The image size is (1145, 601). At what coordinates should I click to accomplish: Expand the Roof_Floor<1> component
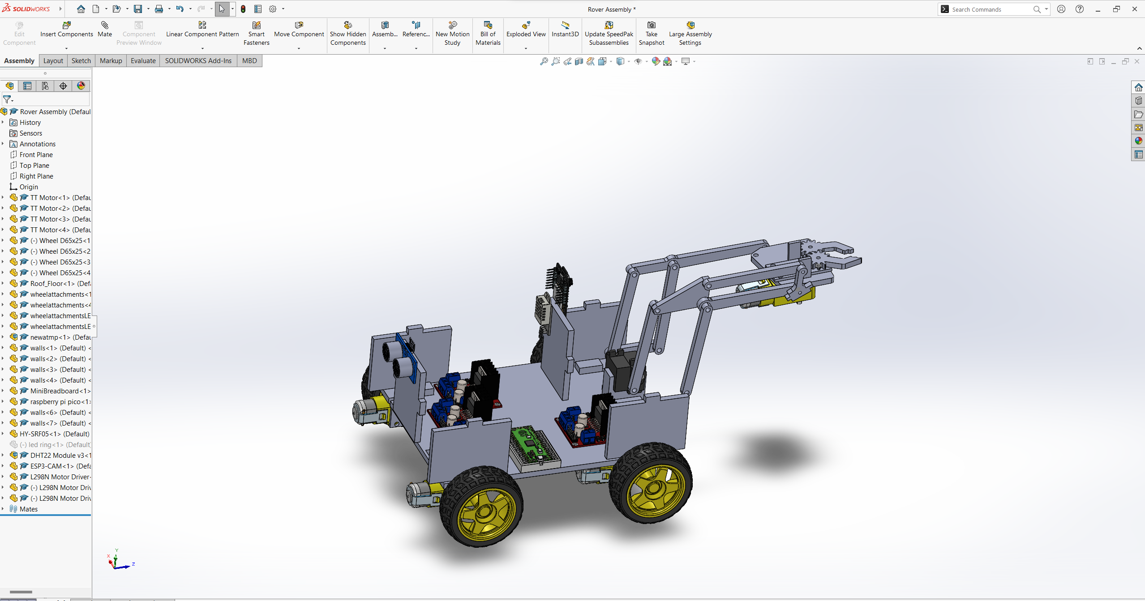click(x=3, y=283)
